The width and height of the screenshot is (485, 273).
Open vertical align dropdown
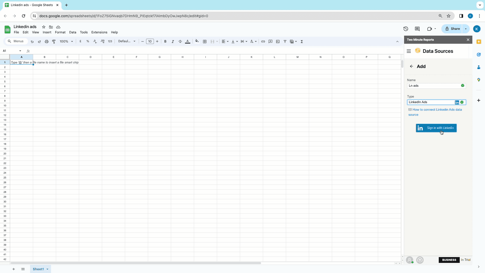234,41
